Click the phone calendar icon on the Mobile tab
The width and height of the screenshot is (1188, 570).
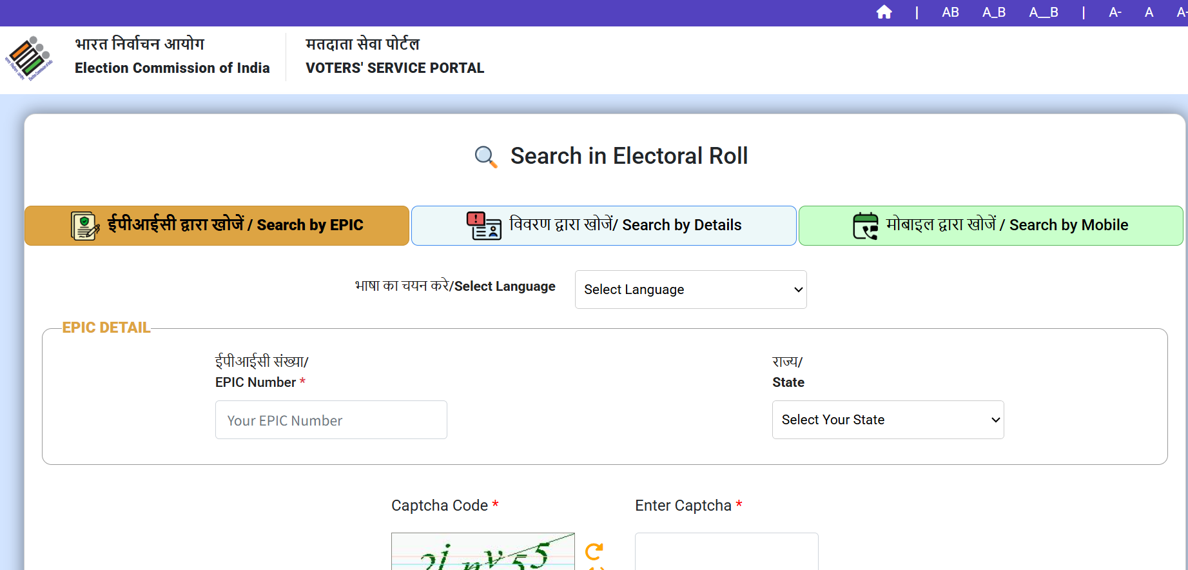[865, 226]
